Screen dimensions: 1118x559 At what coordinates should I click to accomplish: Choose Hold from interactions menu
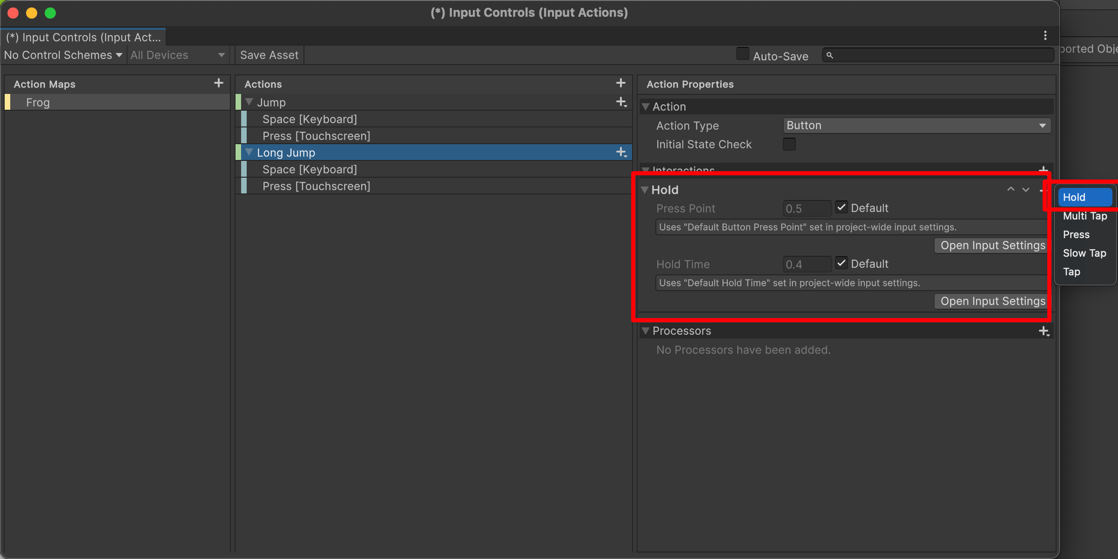(x=1085, y=197)
